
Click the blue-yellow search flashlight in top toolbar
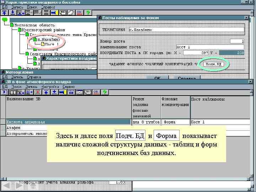pos(54,12)
